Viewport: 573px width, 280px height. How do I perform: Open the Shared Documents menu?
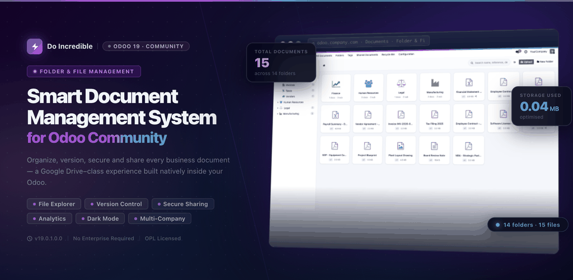coord(367,55)
